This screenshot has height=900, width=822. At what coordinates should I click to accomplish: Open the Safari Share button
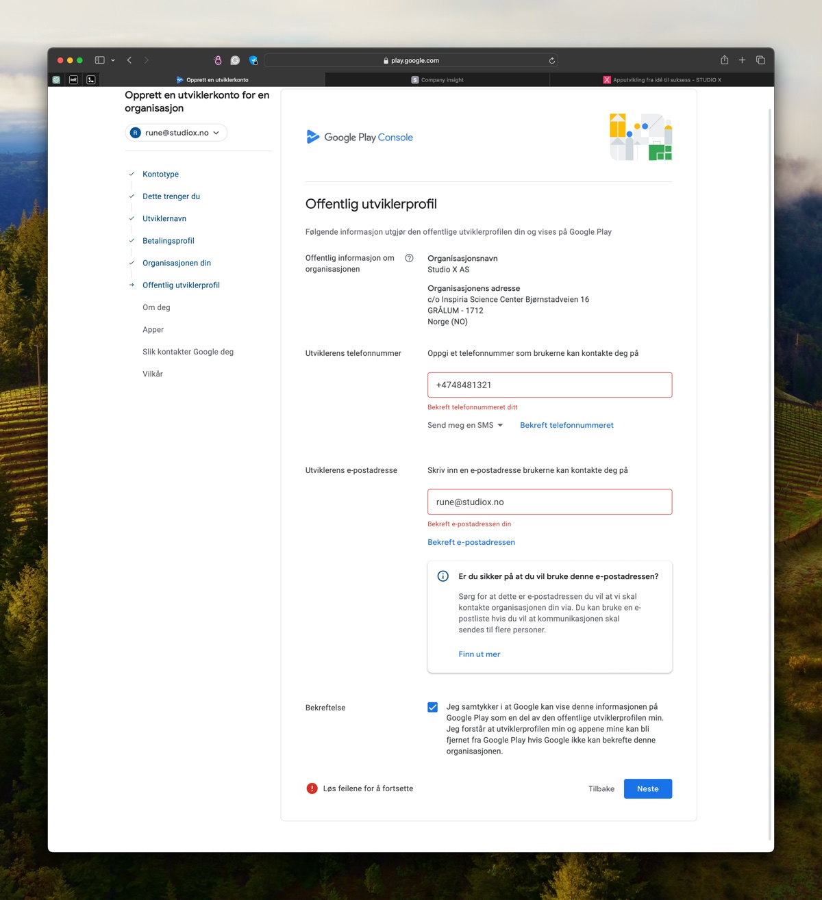coord(724,60)
